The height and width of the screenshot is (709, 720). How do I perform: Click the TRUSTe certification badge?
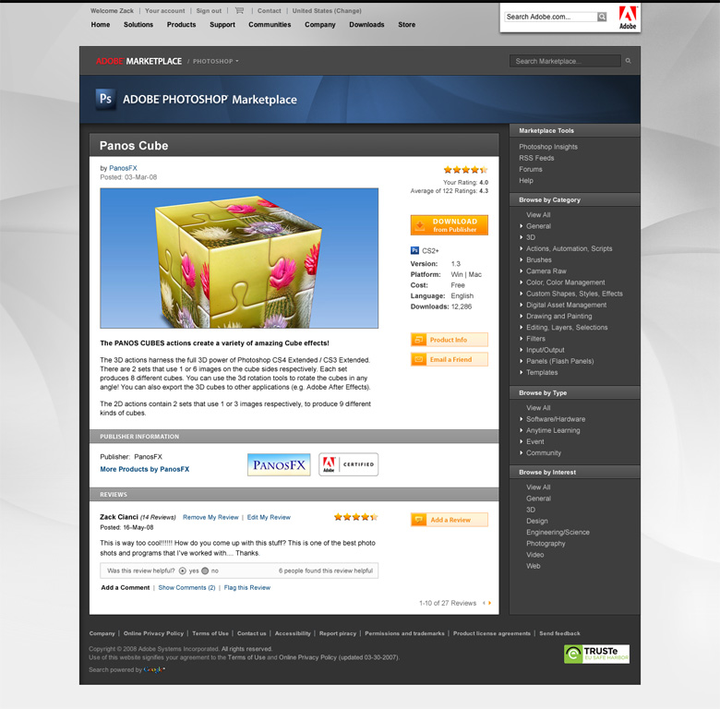(x=596, y=654)
